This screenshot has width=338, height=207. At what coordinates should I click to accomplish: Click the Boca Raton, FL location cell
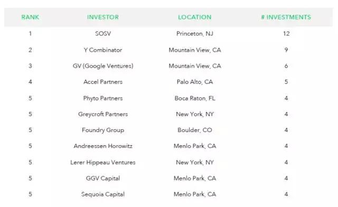pyautogui.click(x=195, y=98)
